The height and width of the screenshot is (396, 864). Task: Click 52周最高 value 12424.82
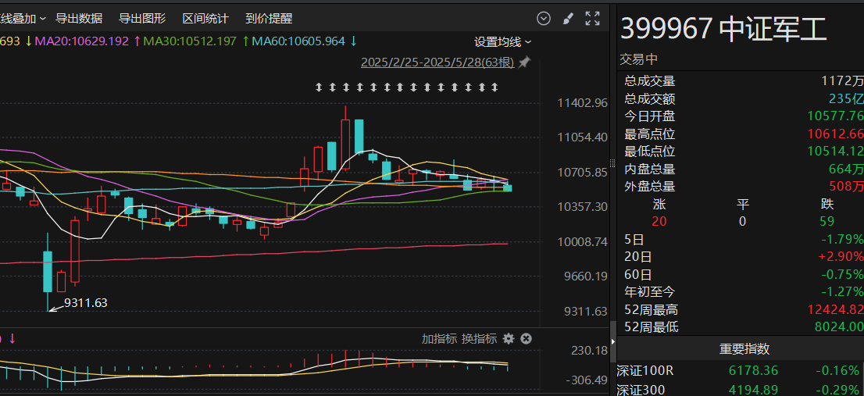835,309
